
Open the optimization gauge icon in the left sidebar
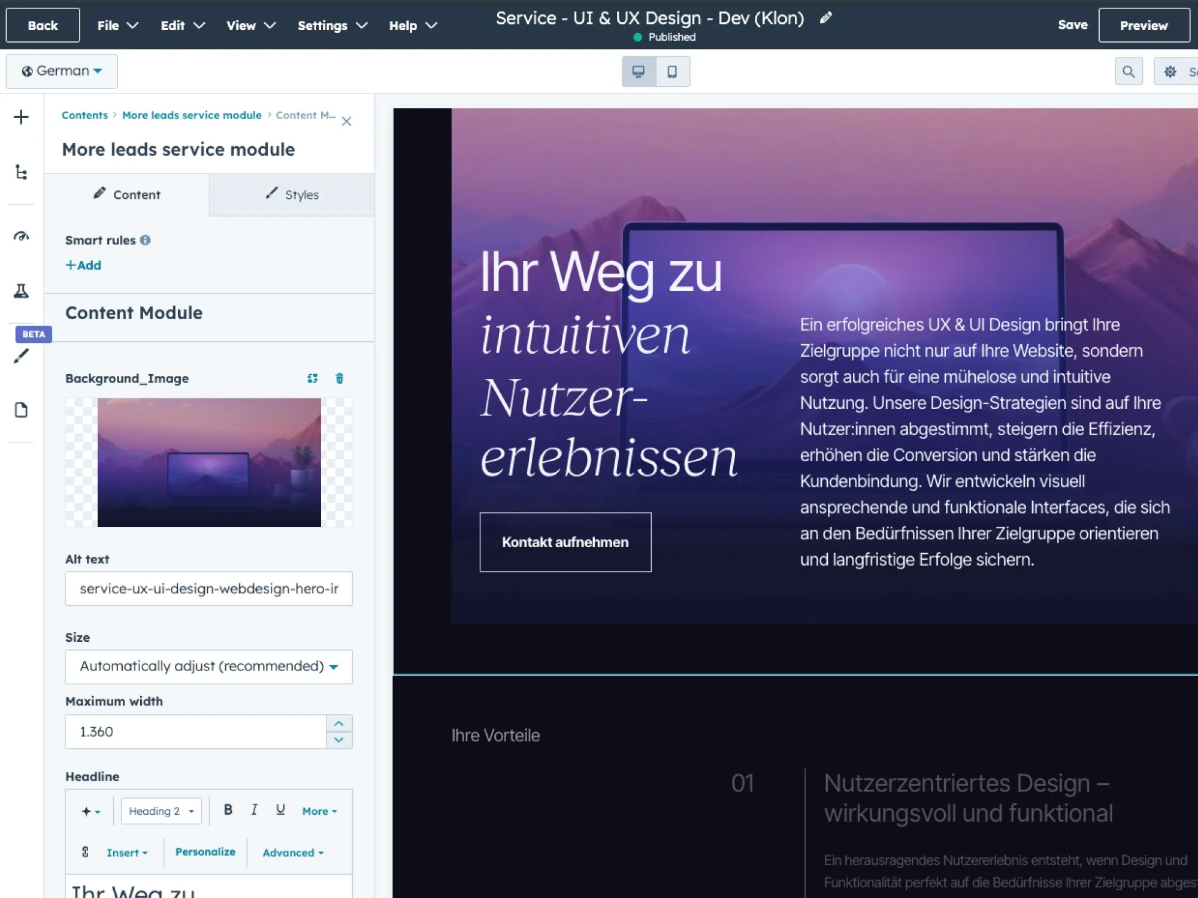tap(21, 236)
